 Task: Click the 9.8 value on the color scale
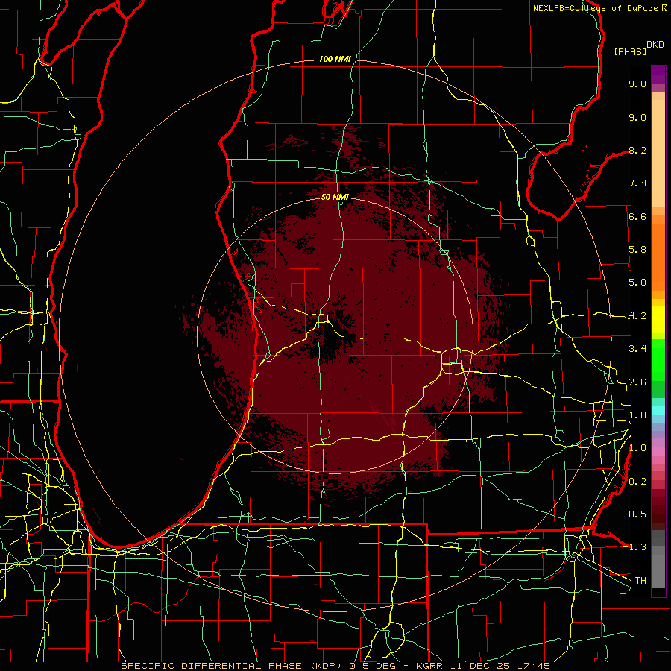(x=637, y=84)
